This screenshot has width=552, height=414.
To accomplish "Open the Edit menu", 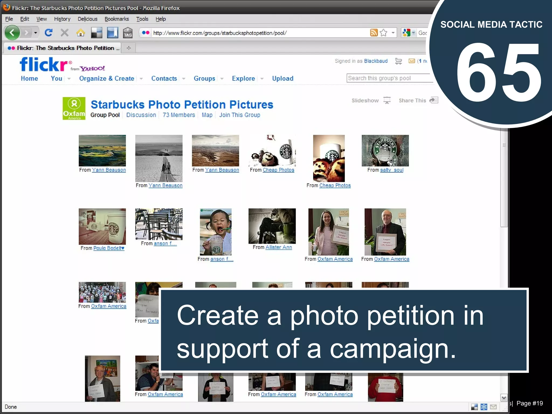I will (x=25, y=19).
